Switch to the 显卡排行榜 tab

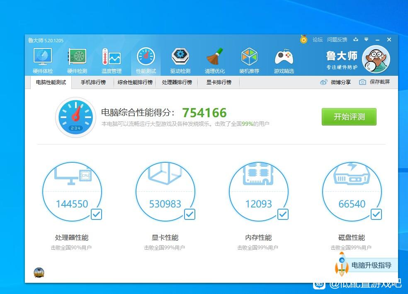pos(219,82)
